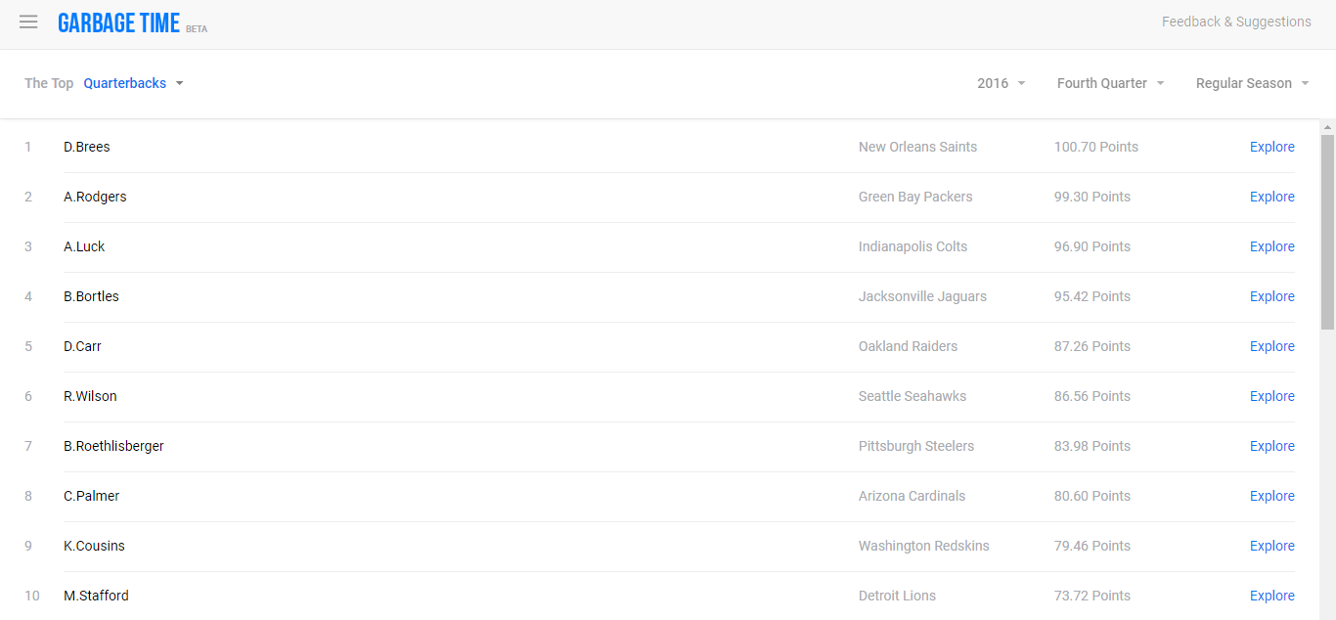Select player name A.Luck
The image size is (1336, 620).
pos(84,246)
